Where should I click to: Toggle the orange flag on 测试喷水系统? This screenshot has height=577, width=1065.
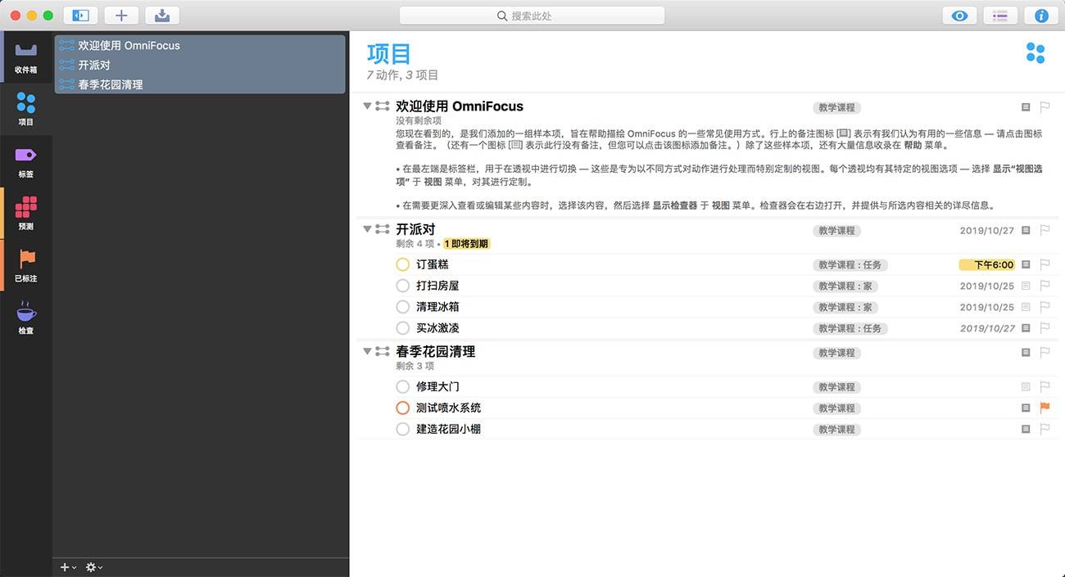point(1045,408)
